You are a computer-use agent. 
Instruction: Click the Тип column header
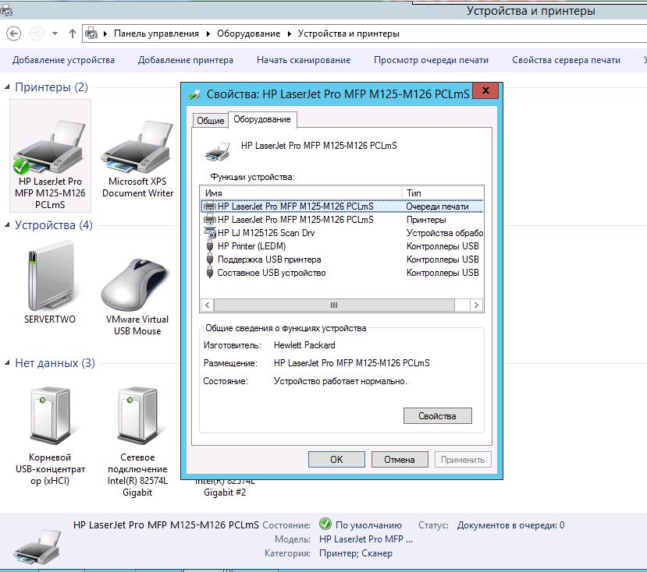[x=443, y=192]
